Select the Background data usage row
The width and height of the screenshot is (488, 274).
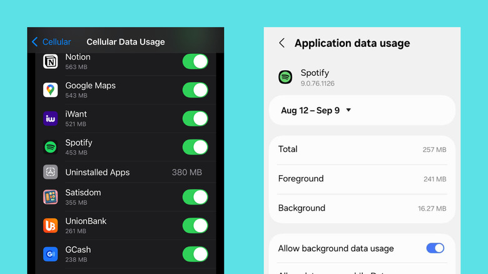pos(362,208)
